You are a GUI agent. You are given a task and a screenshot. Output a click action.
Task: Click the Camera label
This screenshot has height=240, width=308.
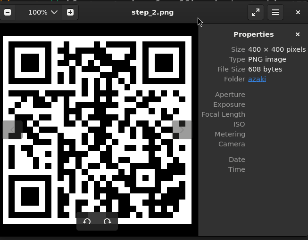[x=232, y=144]
